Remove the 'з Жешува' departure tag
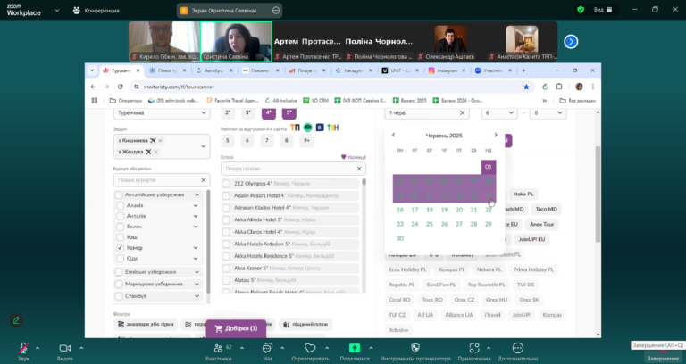This screenshot has width=686, height=364. (155, 152)
